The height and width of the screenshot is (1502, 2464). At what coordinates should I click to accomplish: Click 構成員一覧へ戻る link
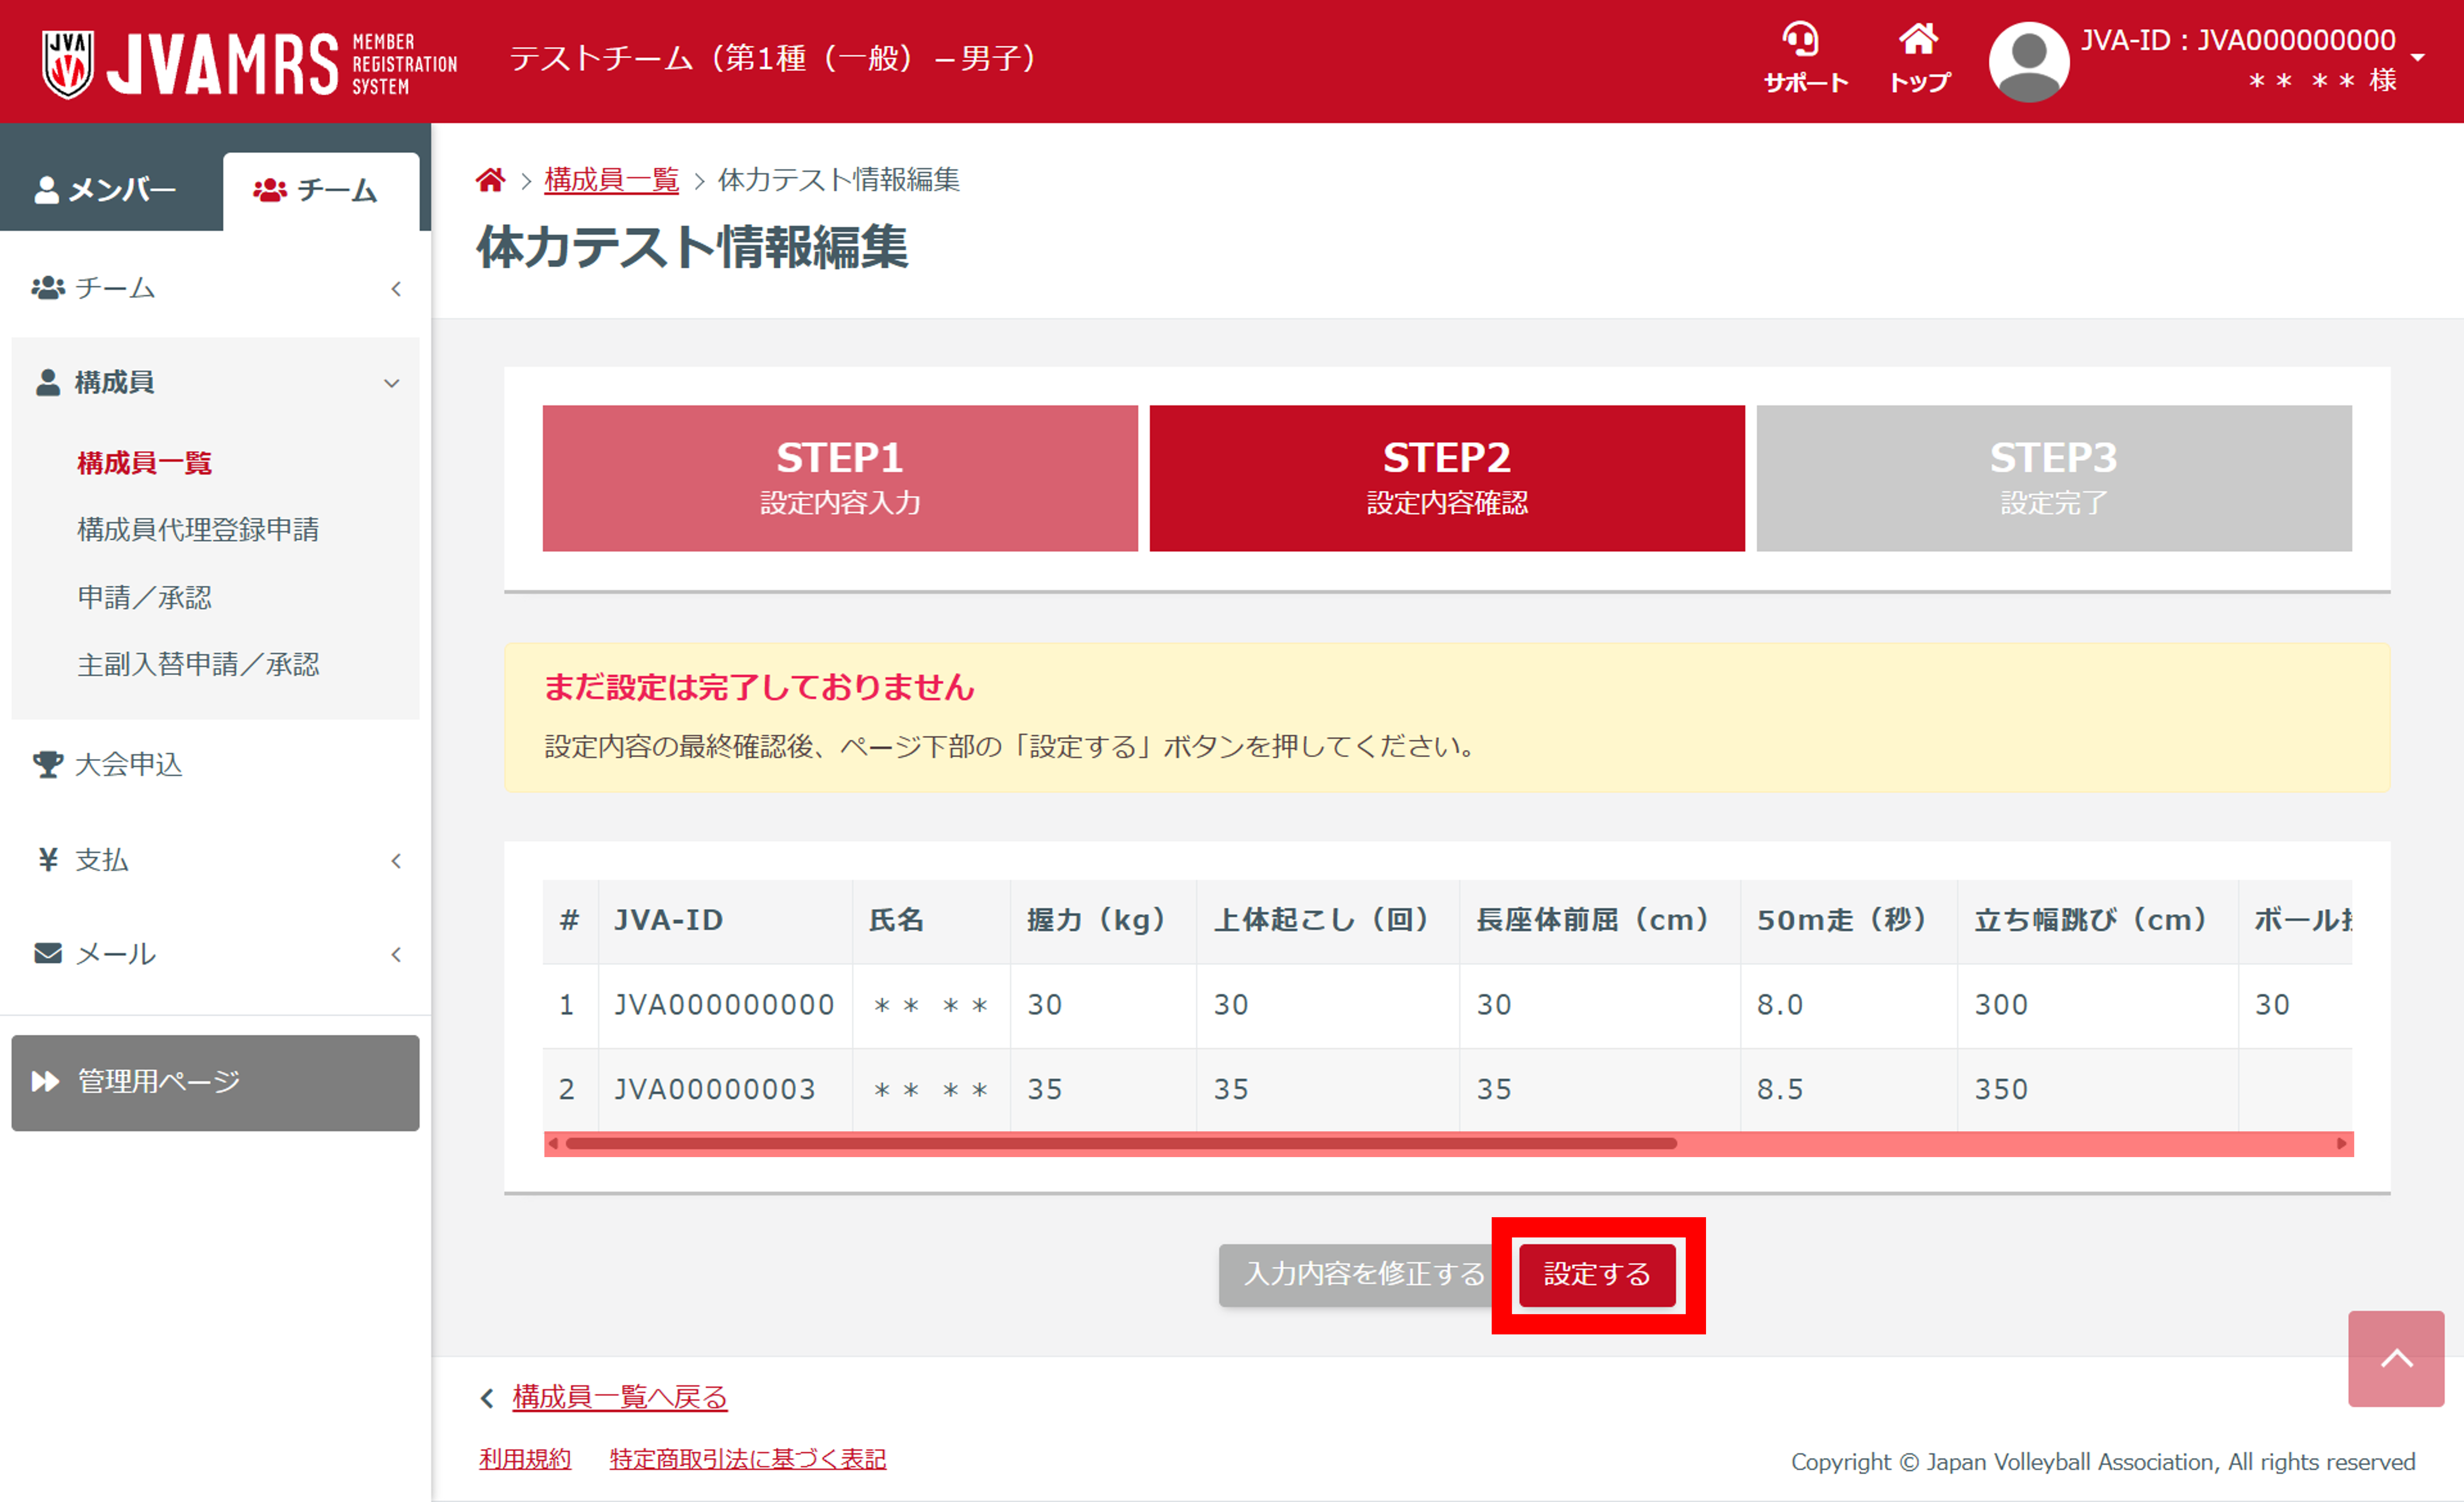(x=619, y=1397)
